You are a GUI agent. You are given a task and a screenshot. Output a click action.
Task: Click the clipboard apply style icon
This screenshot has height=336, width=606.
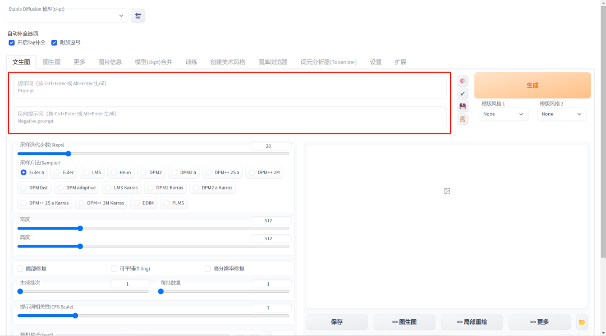click(462, 119)
